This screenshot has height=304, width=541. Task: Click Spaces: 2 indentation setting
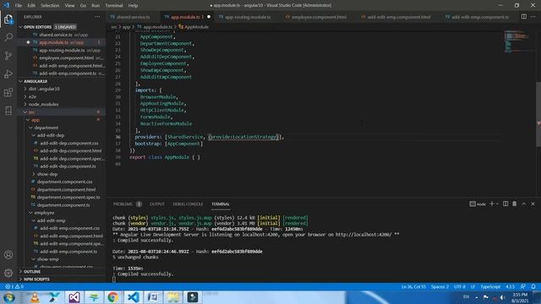(440, 286)
